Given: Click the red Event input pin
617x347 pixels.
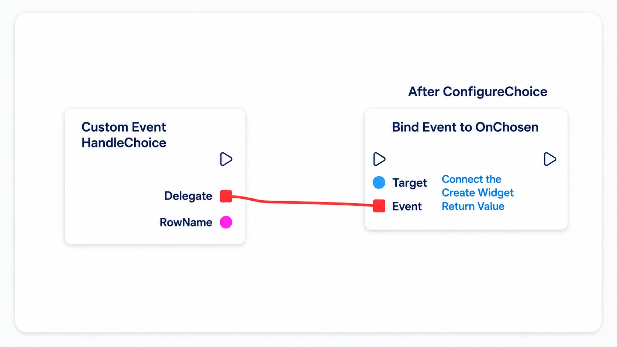Looking at the screenshot, I should pos(379,206).
